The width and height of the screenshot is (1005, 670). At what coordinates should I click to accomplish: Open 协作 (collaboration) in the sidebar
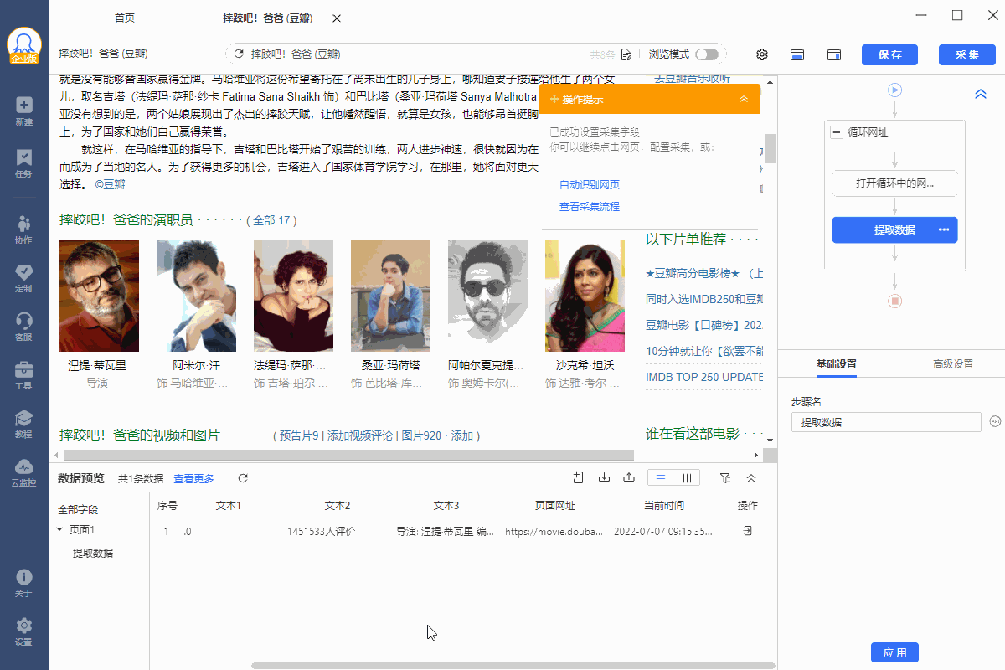pyautogui.click(x=24, y=230)
